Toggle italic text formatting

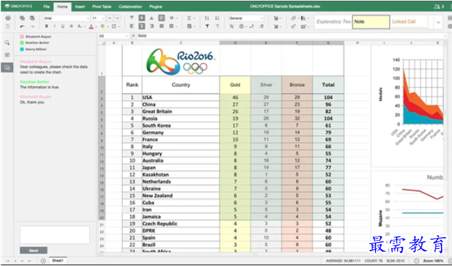click(55, 26)
